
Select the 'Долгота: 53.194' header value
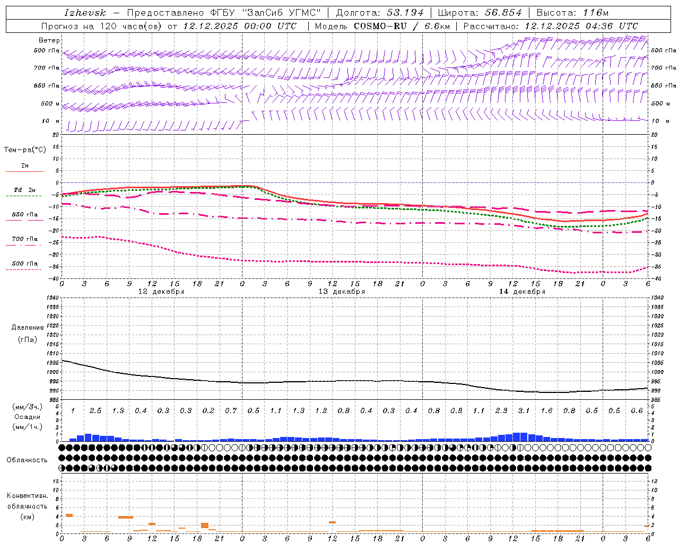click(380, 13)
